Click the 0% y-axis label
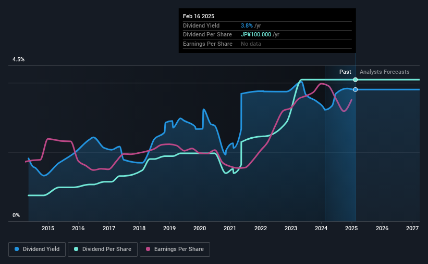Viewport: 428px width, 264px height. pos(16,215)
